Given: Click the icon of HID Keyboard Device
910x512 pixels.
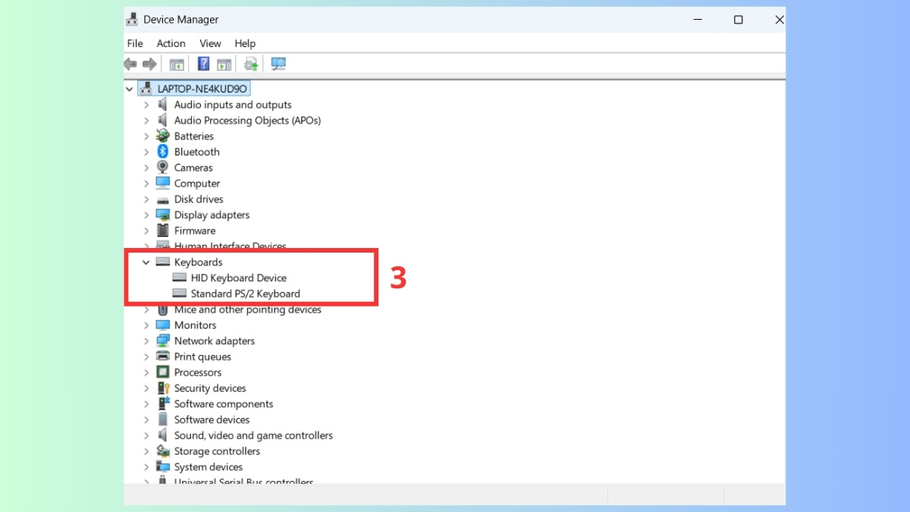Looking at the screenshot, I should click(179, 278).
